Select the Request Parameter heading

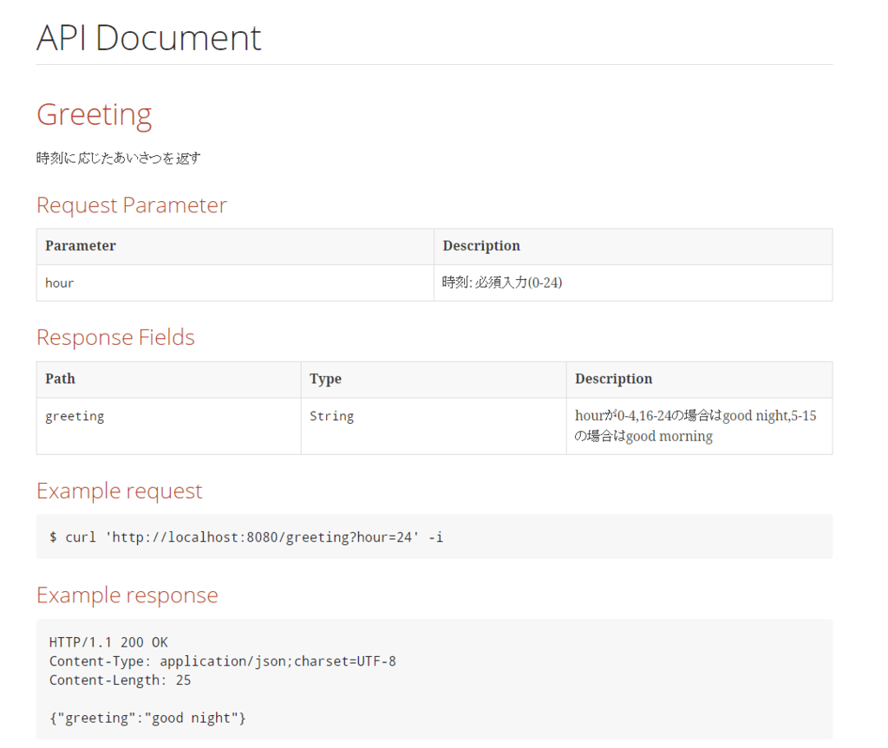click(x=131, y=205)
